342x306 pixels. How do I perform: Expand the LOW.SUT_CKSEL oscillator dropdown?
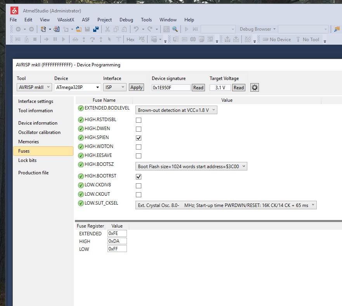click(x=226, y=205)
